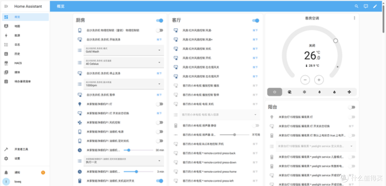Open 日志 in the sidebar
The height and width of the screenshot is (186, 386).
25,45
